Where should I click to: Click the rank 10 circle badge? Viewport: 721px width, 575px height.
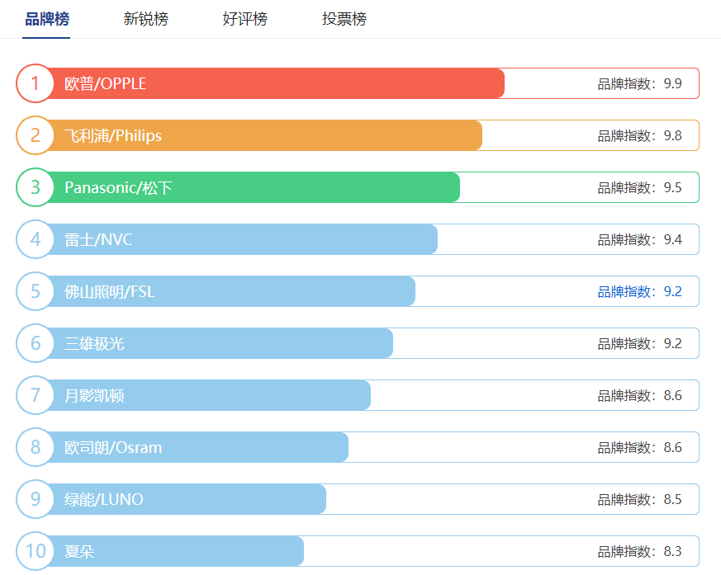(x=36, y=550)
